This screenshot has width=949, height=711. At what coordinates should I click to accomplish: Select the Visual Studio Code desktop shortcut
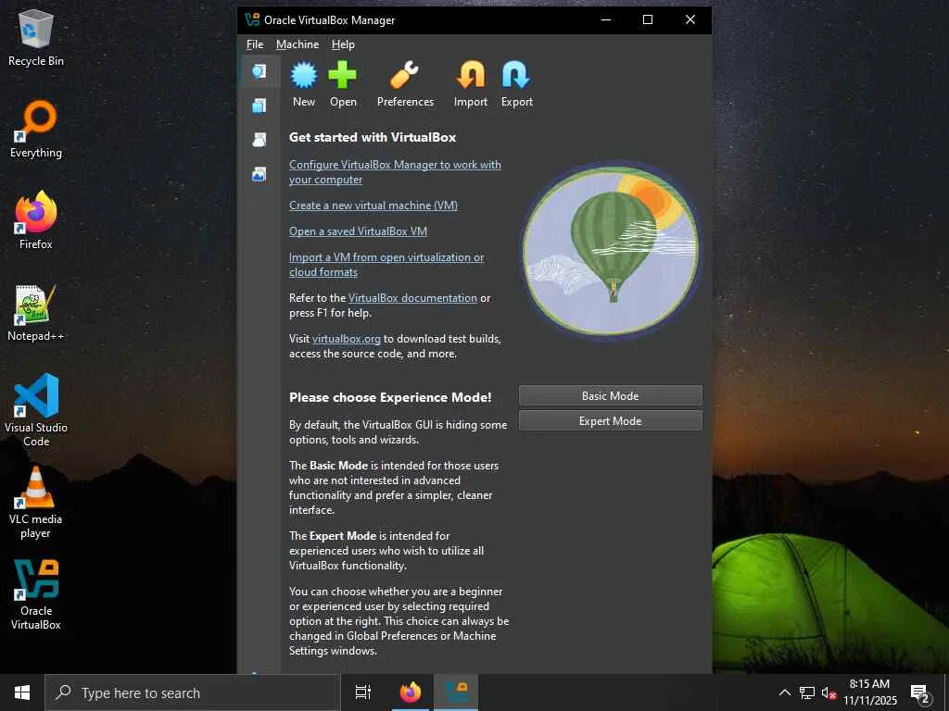[x=36, y=410]
